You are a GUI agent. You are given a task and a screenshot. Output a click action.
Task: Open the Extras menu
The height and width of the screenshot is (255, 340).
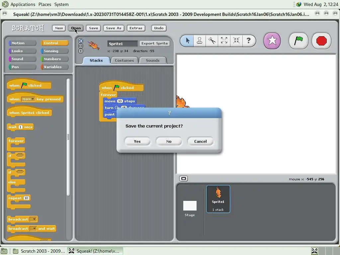[136, 28]
